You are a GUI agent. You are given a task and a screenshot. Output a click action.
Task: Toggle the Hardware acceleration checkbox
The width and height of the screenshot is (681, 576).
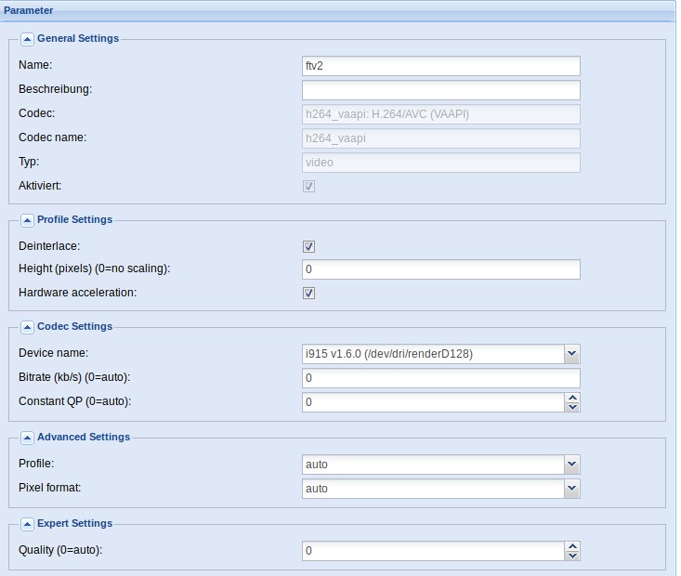point(308,294)
